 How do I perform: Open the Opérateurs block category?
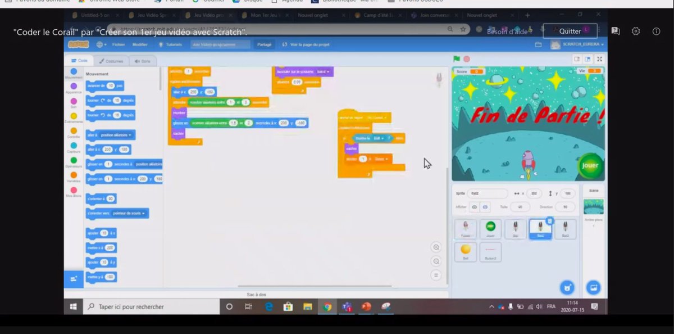(x=74, y=163)
